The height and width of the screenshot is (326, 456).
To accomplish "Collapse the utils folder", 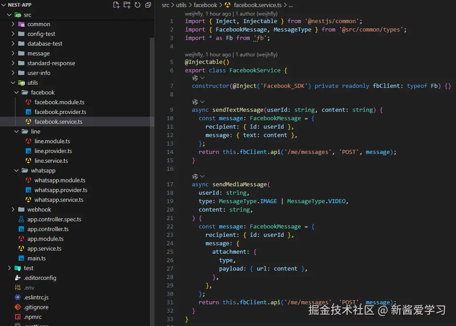I will [13, 82].
